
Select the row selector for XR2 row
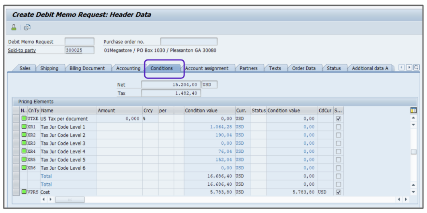[16, 135]
